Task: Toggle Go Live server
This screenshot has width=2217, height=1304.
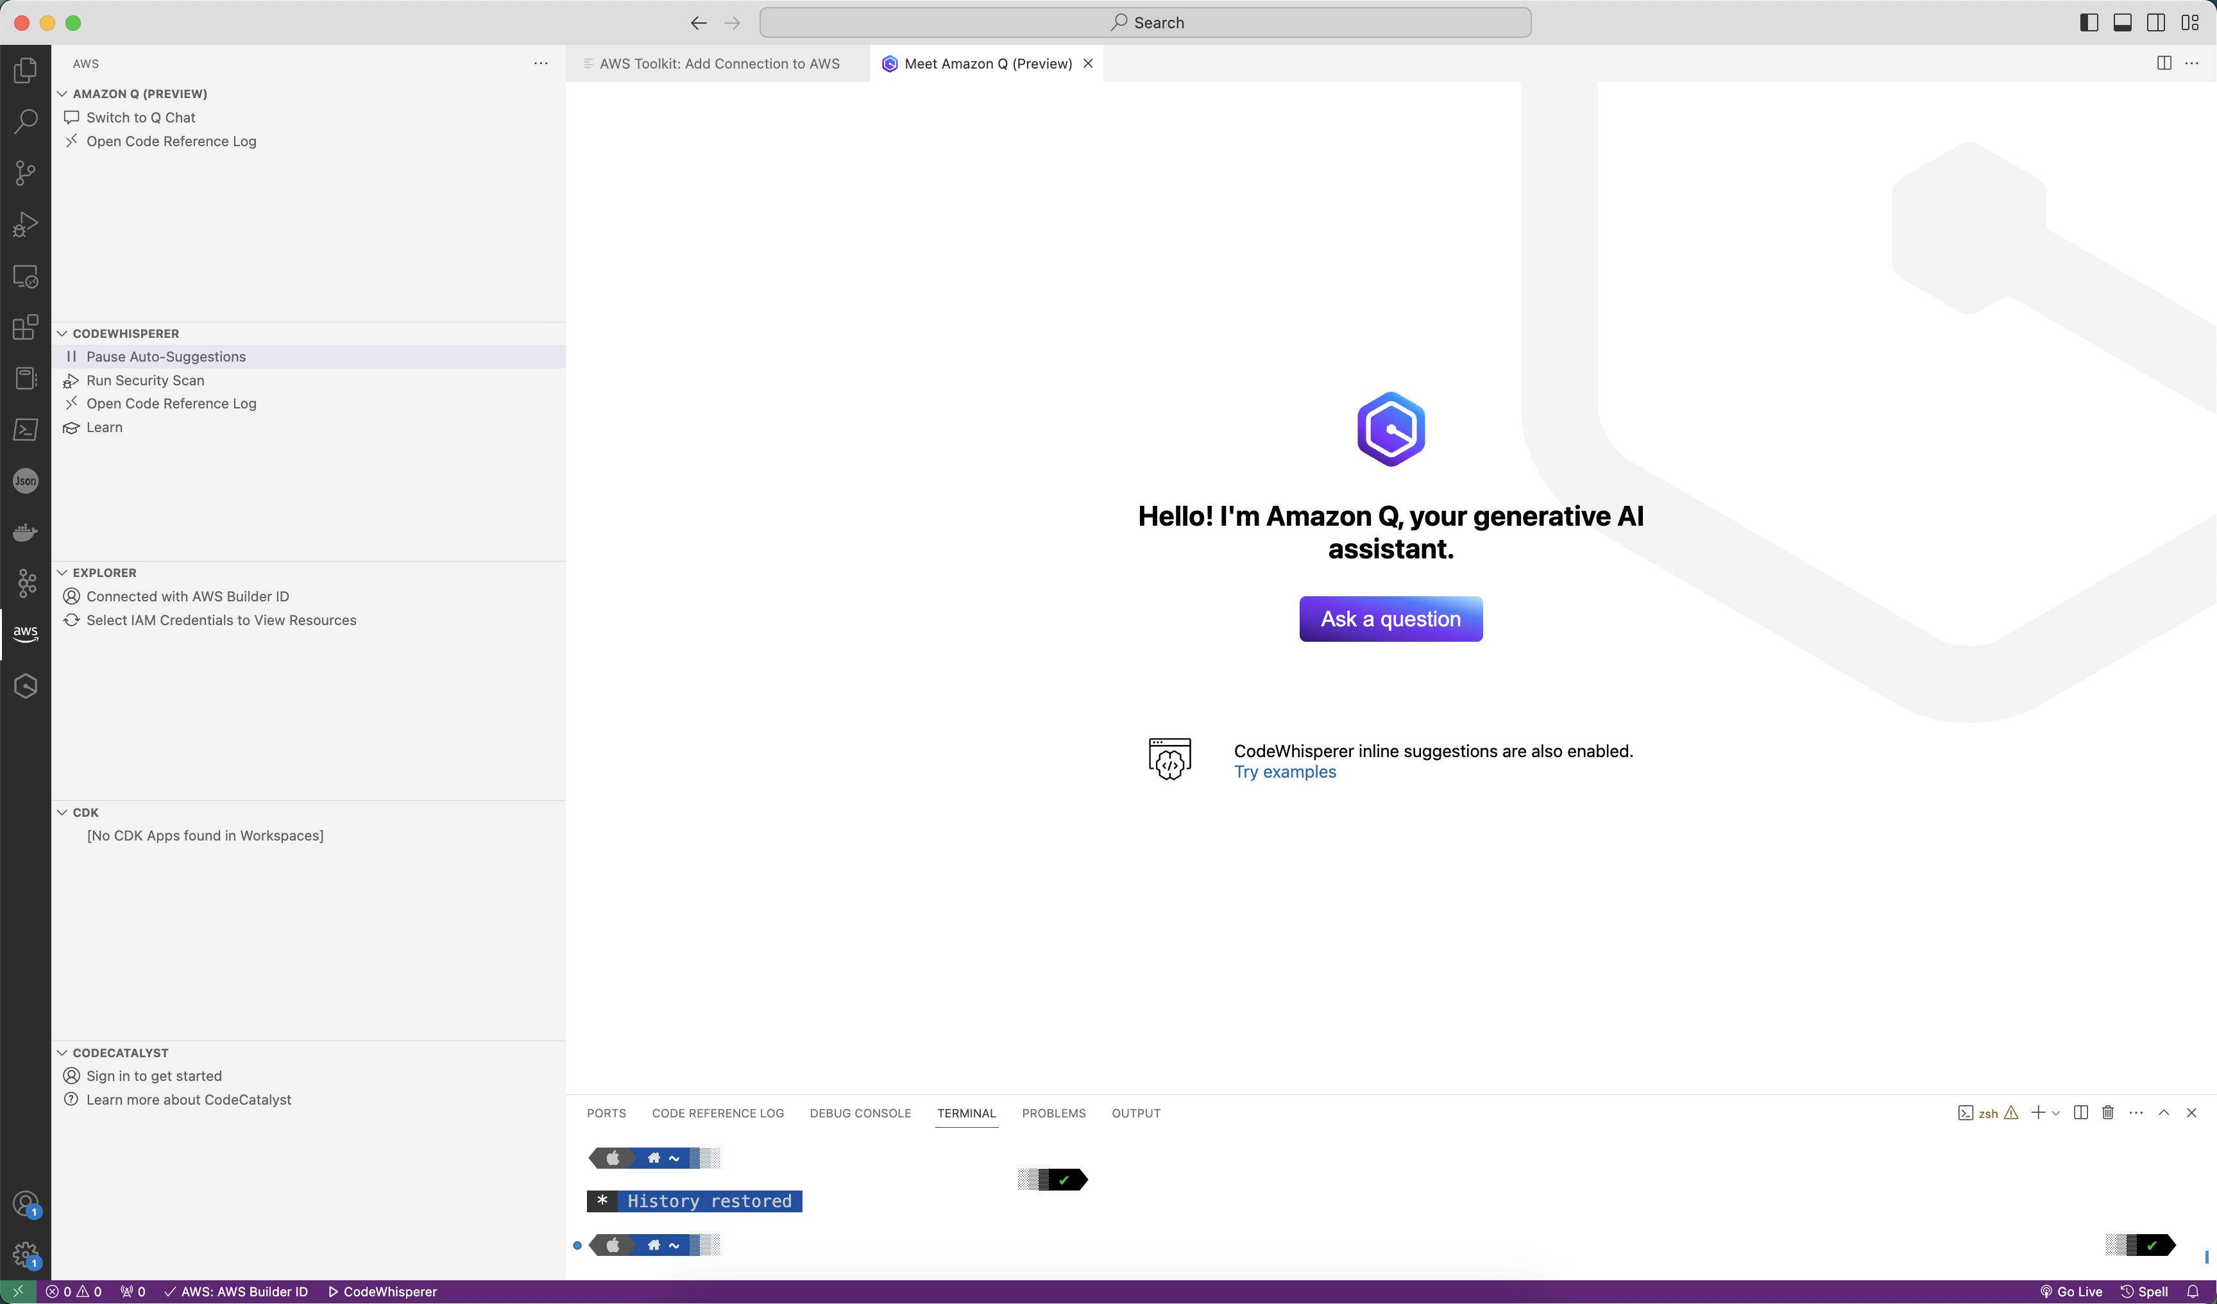Action: point(2071,1292)
